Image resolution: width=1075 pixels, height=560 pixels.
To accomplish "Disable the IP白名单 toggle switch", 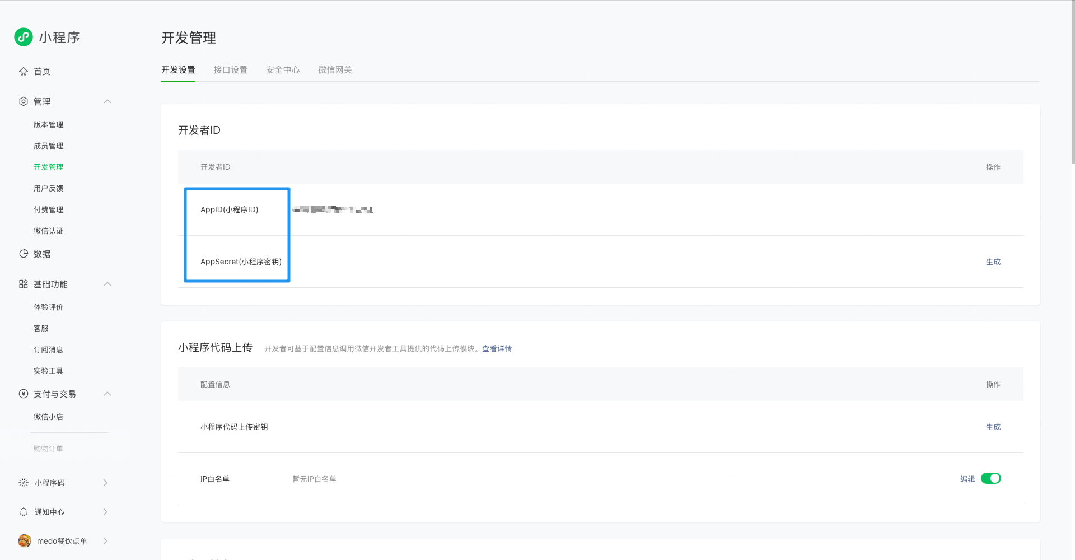I will pos(990,478).
